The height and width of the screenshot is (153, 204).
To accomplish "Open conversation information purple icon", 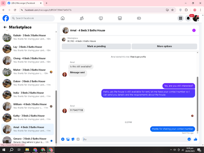I will (194, 30).
